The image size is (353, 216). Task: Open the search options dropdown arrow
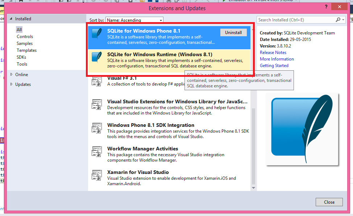tap(343, 20)
